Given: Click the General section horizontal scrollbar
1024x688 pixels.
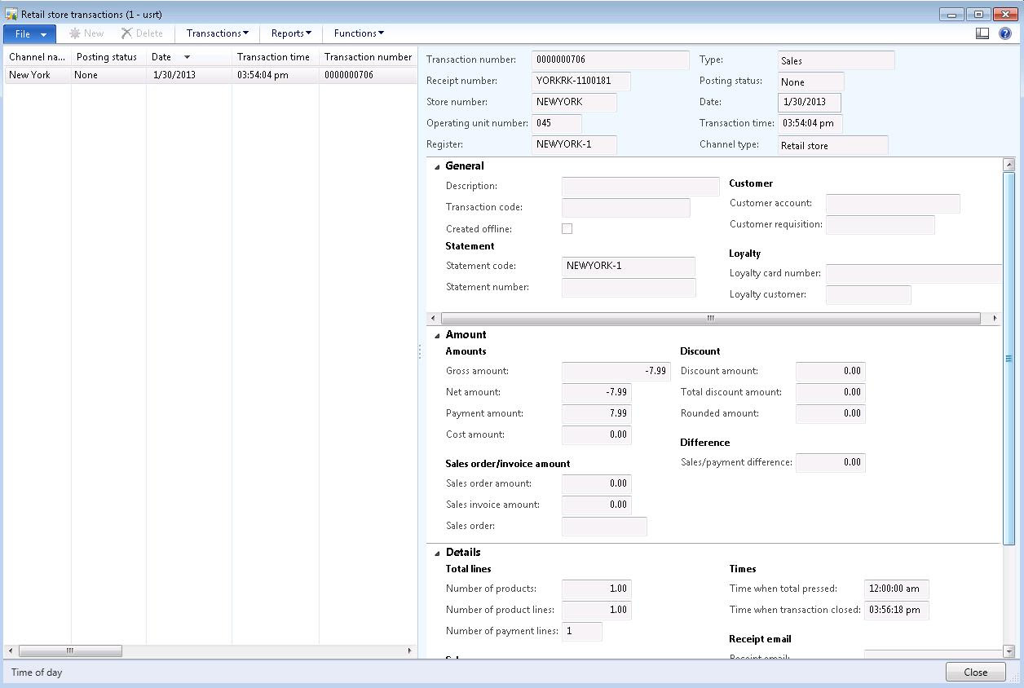Looking at the screenshot, I should click(709, 318).
